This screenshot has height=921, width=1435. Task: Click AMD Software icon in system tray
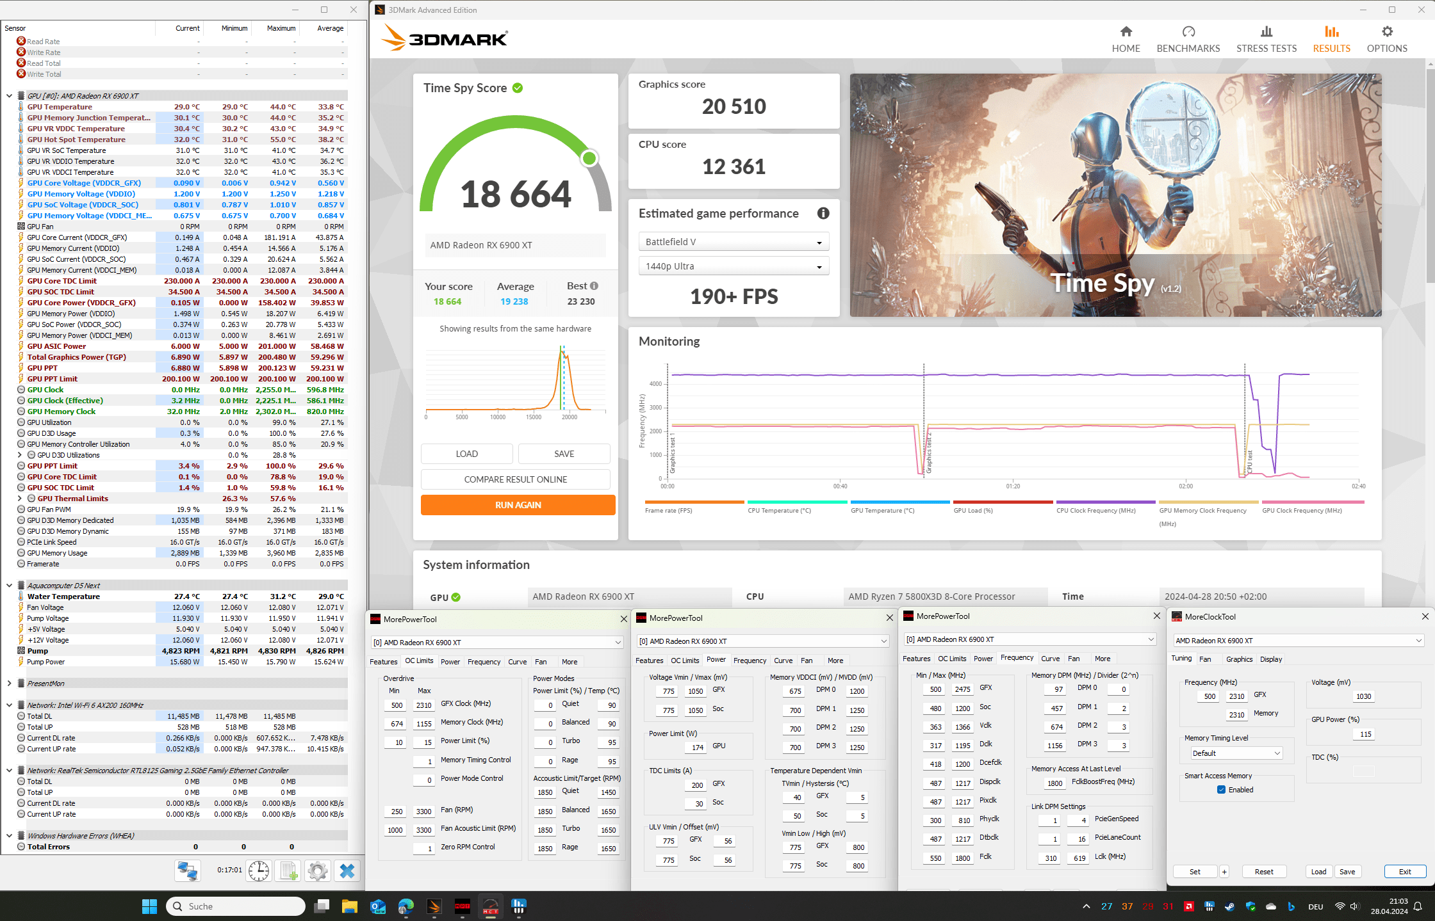(x=1189, y=906)
